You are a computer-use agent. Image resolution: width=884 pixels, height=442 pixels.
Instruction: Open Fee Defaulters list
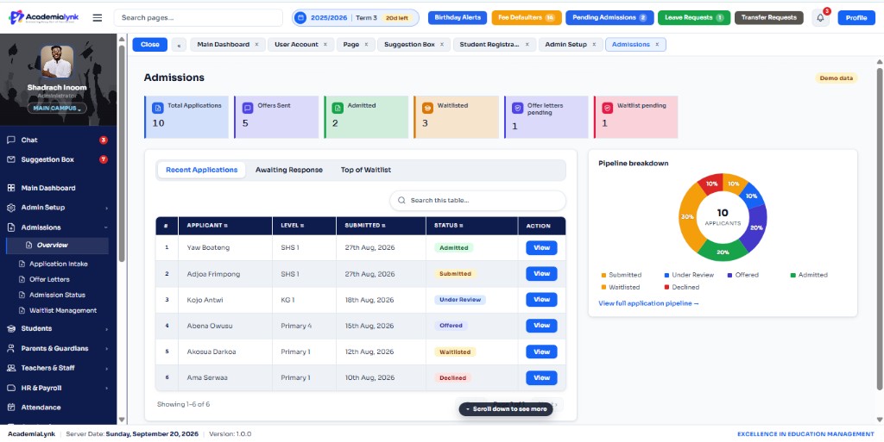[x=527, y=17]
